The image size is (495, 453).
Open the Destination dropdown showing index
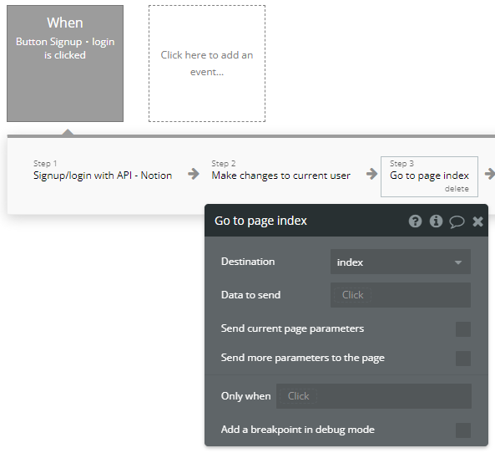[x=401, y=262]
